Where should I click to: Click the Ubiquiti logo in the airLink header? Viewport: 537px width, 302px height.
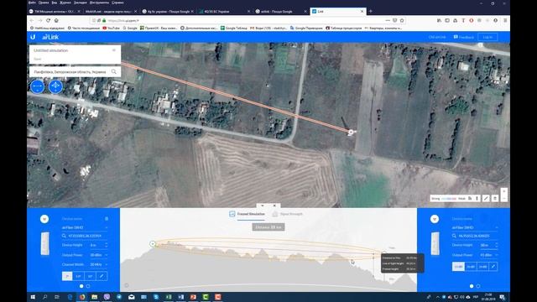(x=33, y=37)
